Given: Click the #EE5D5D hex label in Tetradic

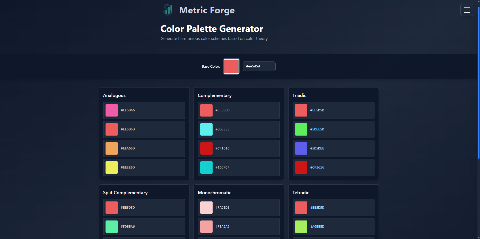Looking at the screenshot, I should click(317, 208).
